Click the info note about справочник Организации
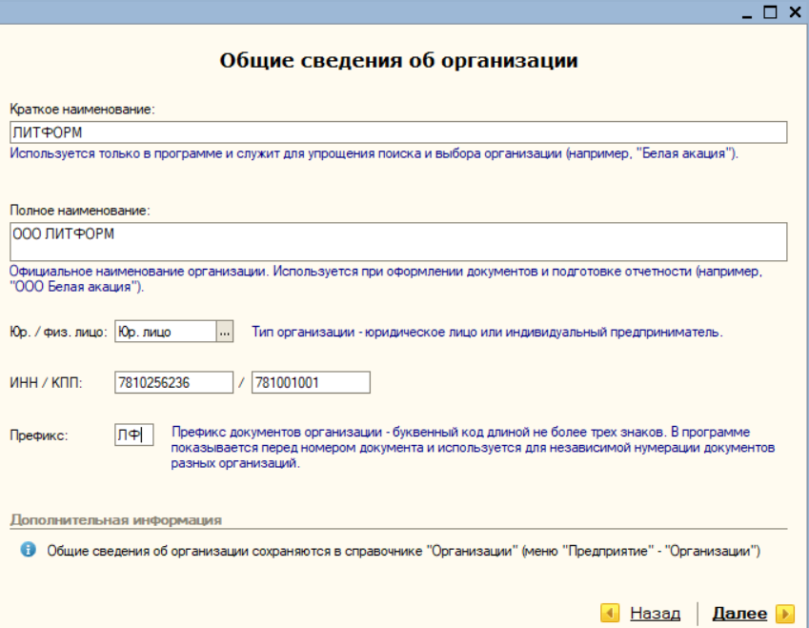 [x=404, y=551]
